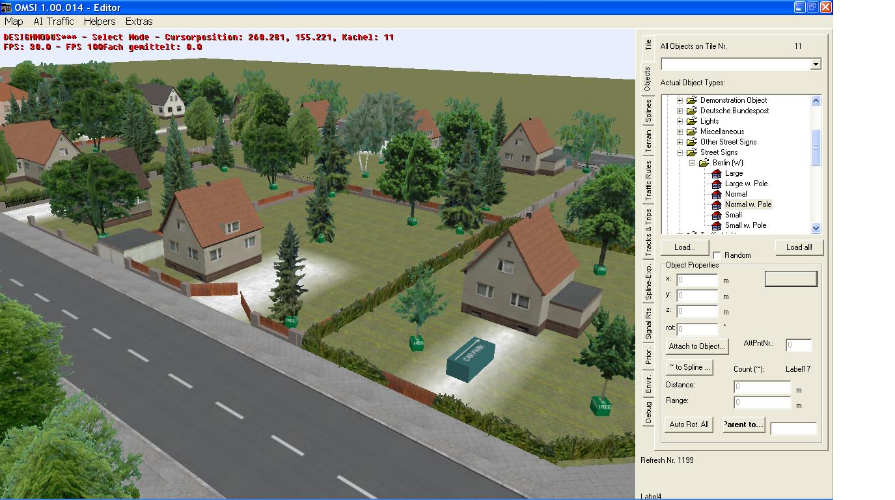Image resolution: width=895 pixels, height=500 pixels.
Task: Click the Demonstration Object folder icon
Action: point(691,100)
